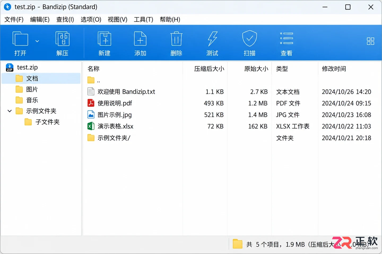Select 子文件夹 in the folder tree
Viewport: 382px width, 254px height.
click(47, 122)
